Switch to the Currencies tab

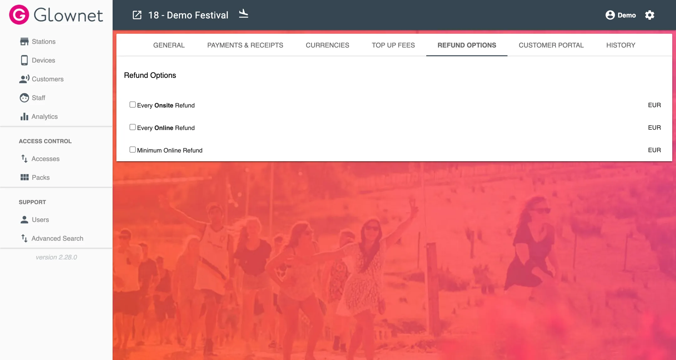point(327,45)
